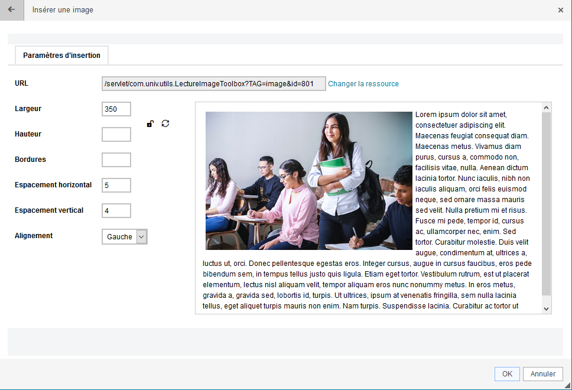Select the Paramètres d'insertion tab

tap(61, 56)
